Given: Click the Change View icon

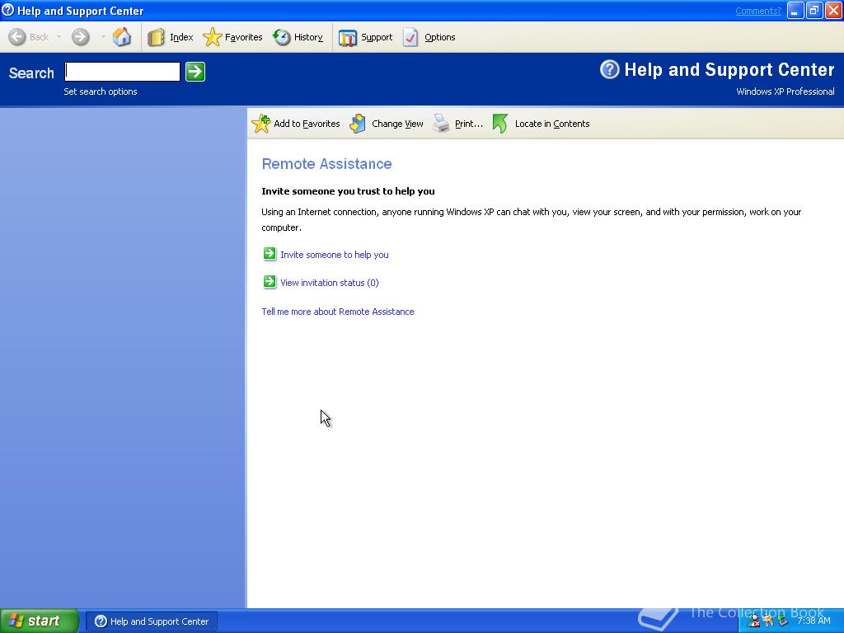Looking at the screenshot, I should click(358, 124).
